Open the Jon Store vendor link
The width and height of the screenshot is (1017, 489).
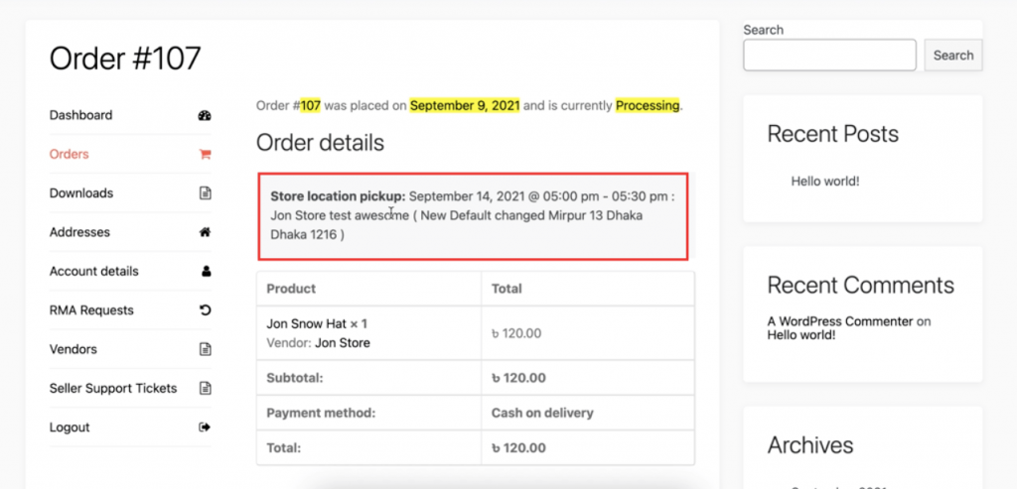point(343,343)
